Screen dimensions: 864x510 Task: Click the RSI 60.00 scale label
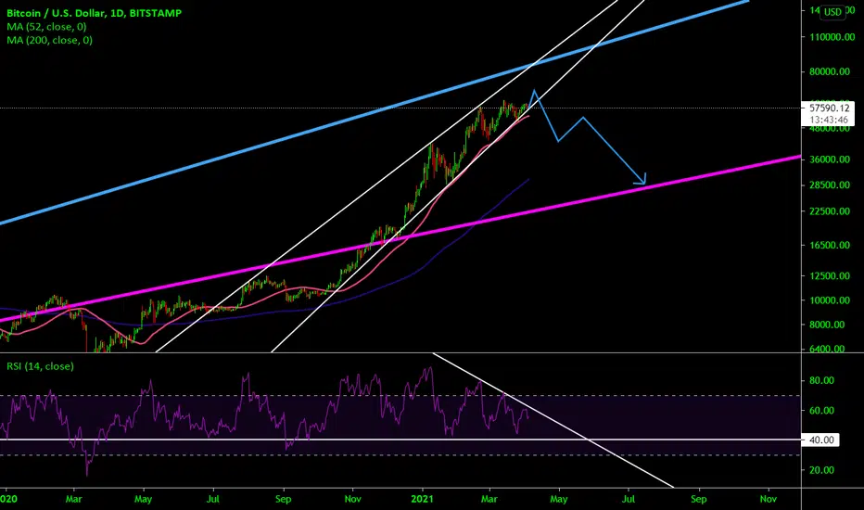tap(821, 410)
